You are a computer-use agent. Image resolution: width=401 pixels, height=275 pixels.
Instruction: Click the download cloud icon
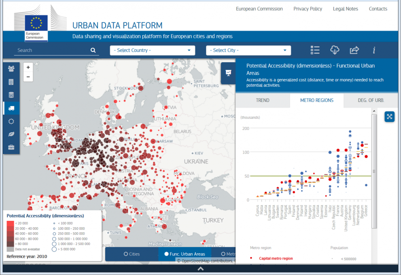coord(334,50)
